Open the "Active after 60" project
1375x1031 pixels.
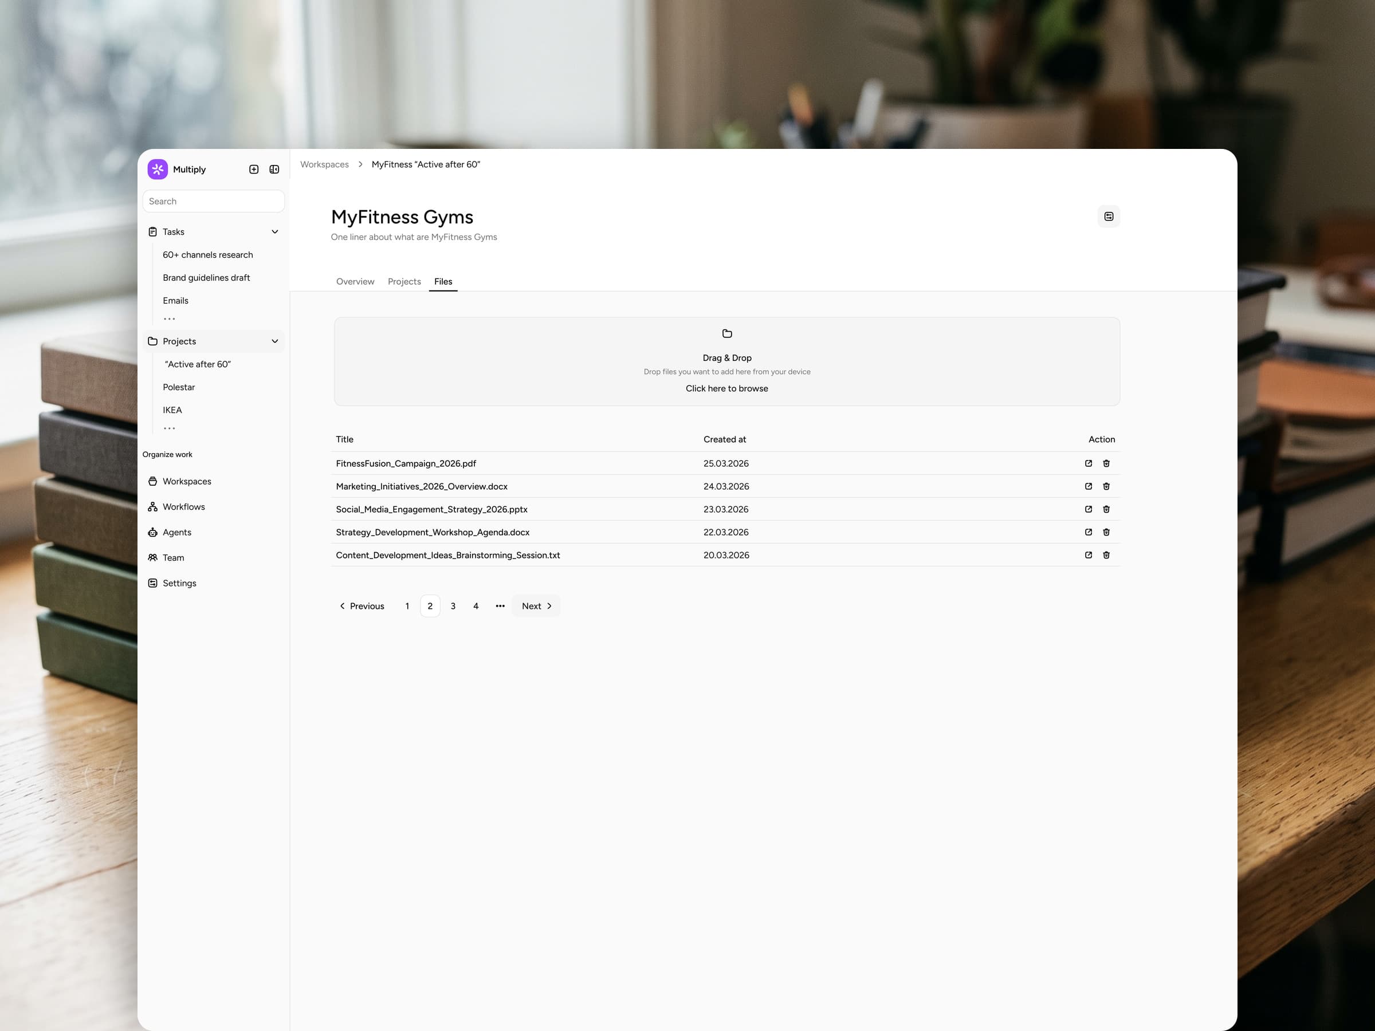[198, 364]
